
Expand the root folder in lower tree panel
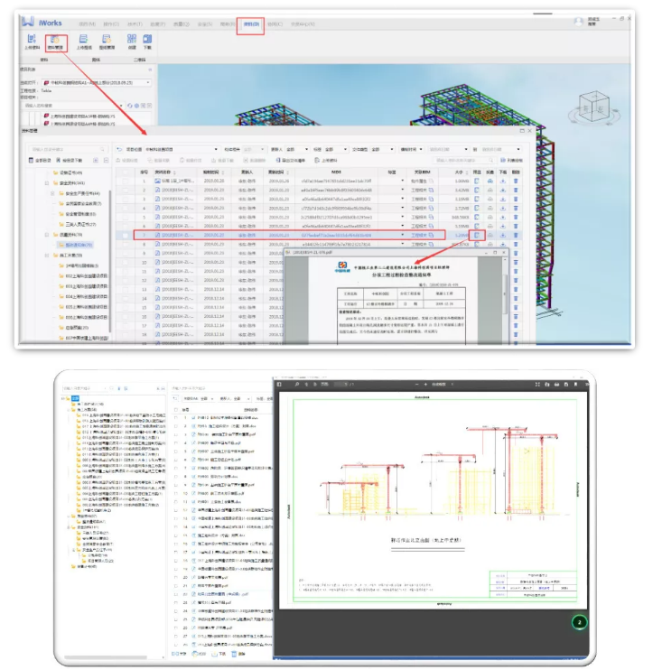(x=63, y=398)
